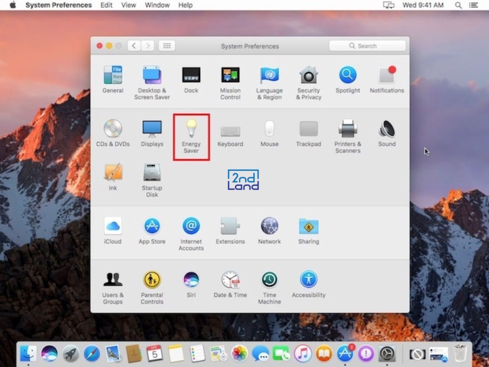Open the Window menu

[x=157, y=5]
